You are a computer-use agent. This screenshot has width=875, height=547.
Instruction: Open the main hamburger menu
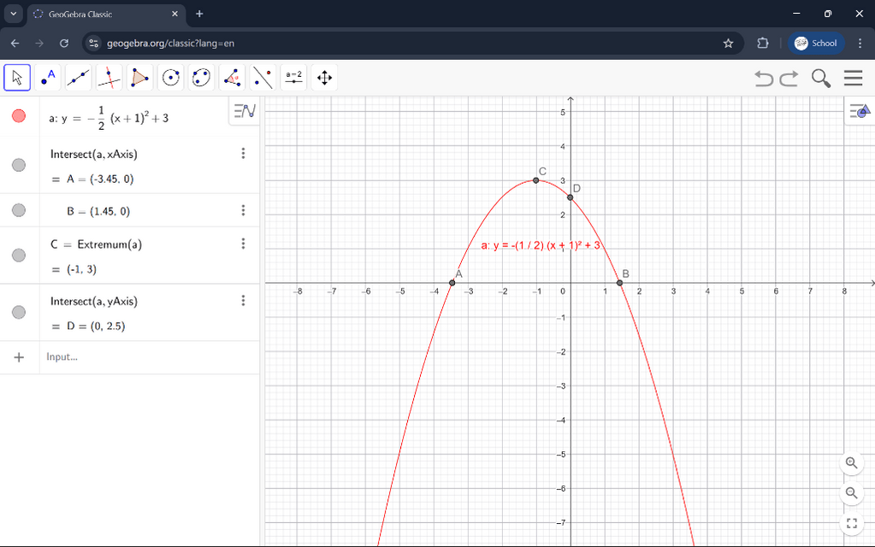point(852,79)
